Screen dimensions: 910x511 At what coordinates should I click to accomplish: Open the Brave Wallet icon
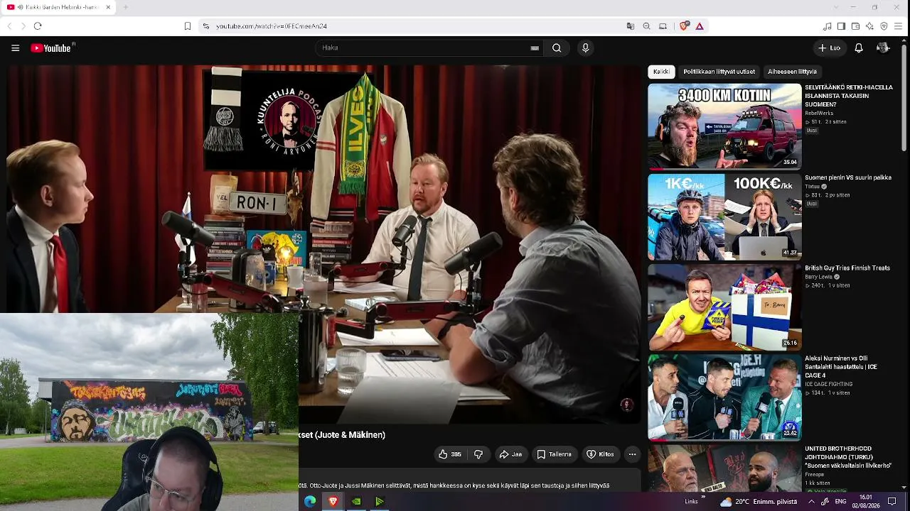[x=855, y=26]
